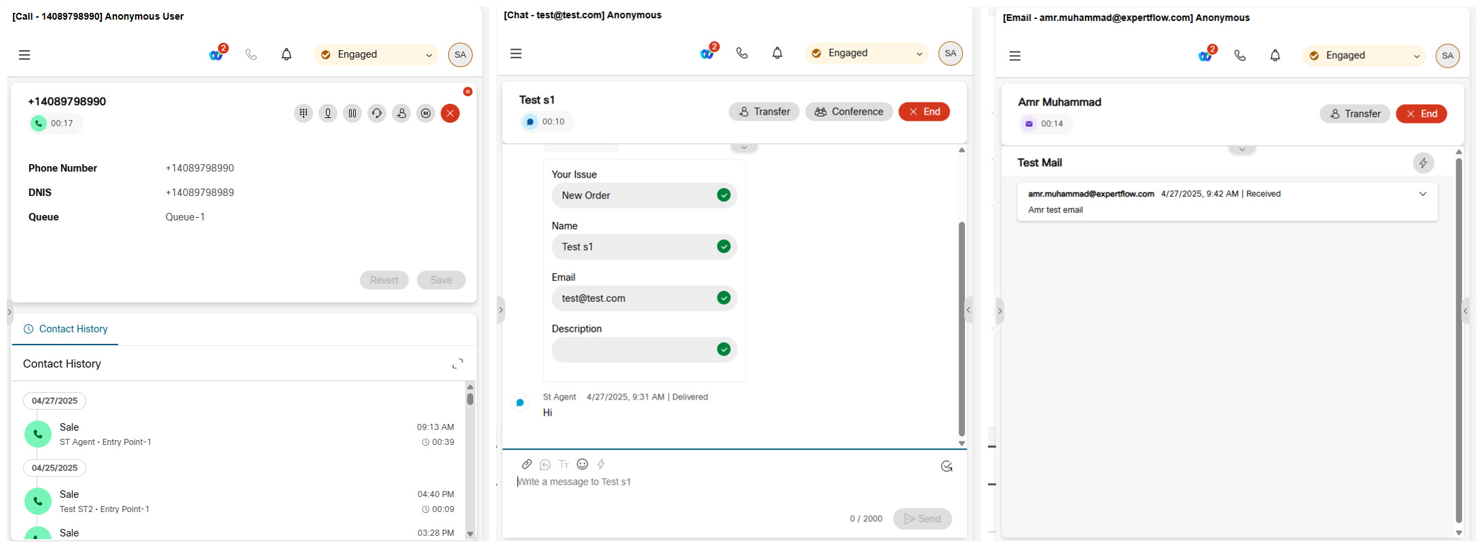Image resolution: width=1483 pixels, height=548 pixels.
Task: Open the emoji picker in chat composer
Action: pos(582,465)
